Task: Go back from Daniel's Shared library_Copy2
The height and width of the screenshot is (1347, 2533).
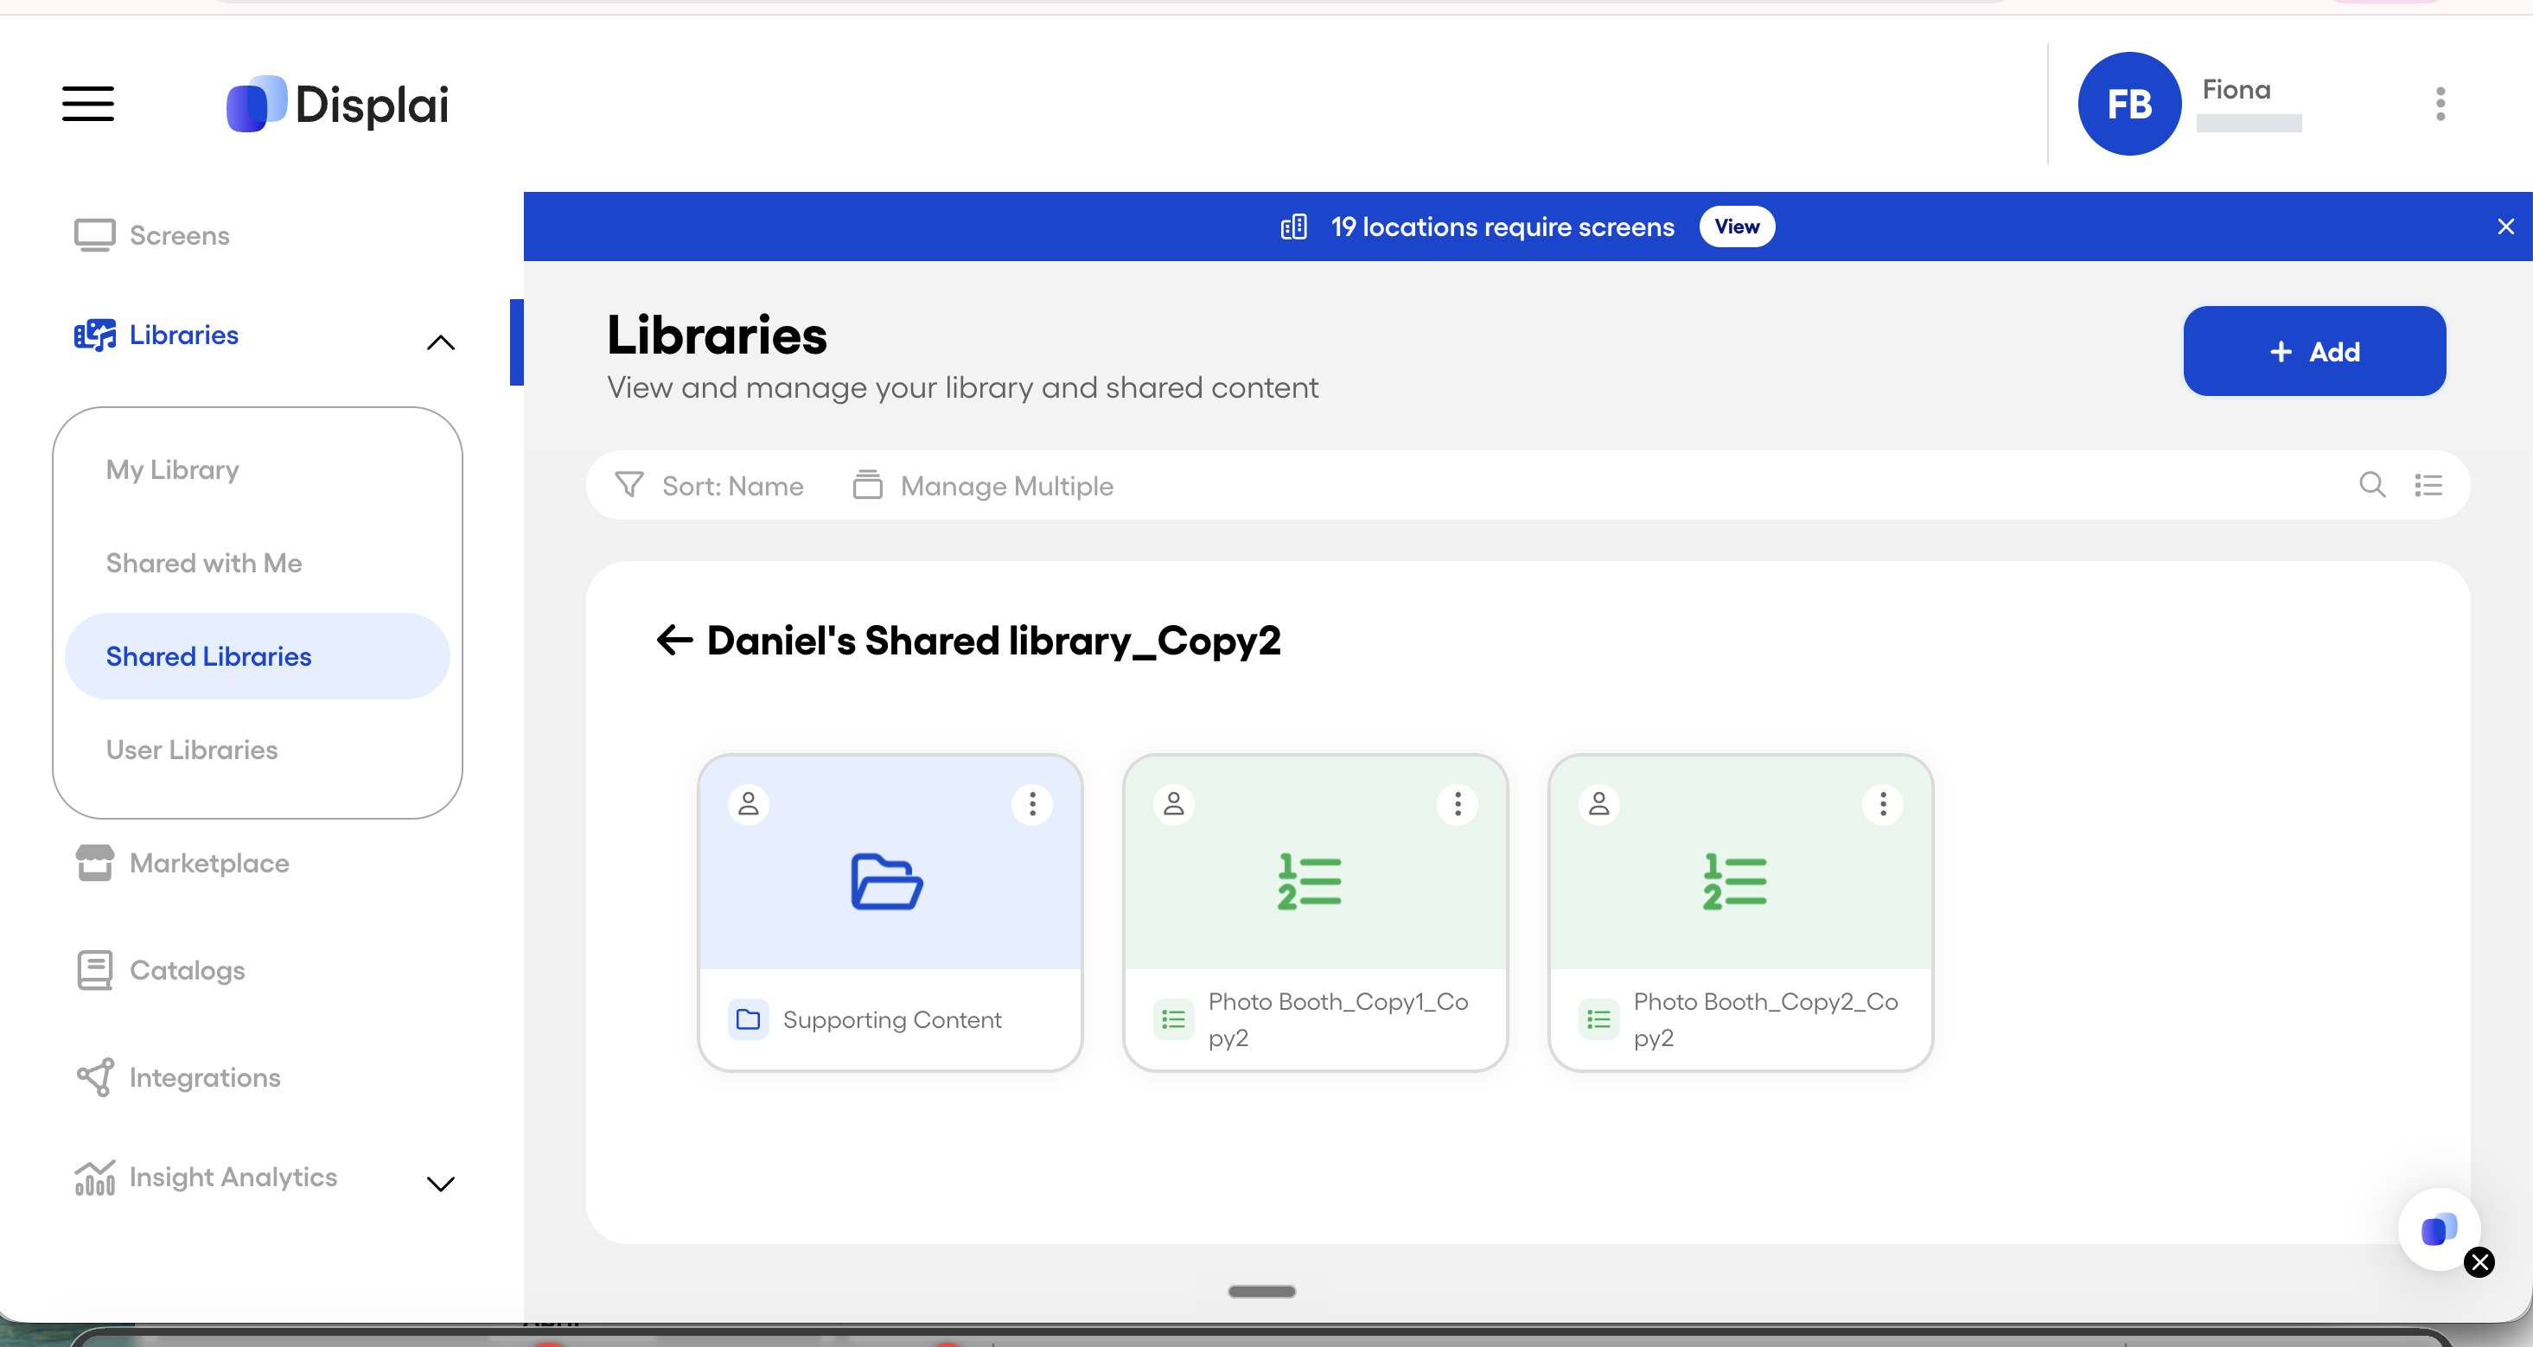Action: pos(674,640)
